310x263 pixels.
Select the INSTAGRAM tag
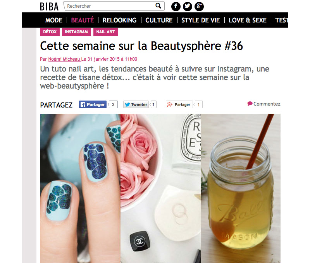click(x=76, y=32)
